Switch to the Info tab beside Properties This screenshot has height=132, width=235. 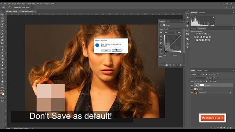[168, 21]
